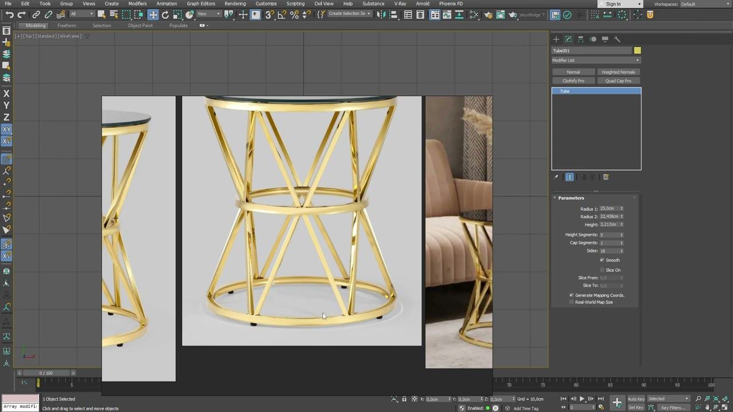Open the Create tab (plus icon) in command panel
Viewport: 733px width, 412px height.
point(555,39)
